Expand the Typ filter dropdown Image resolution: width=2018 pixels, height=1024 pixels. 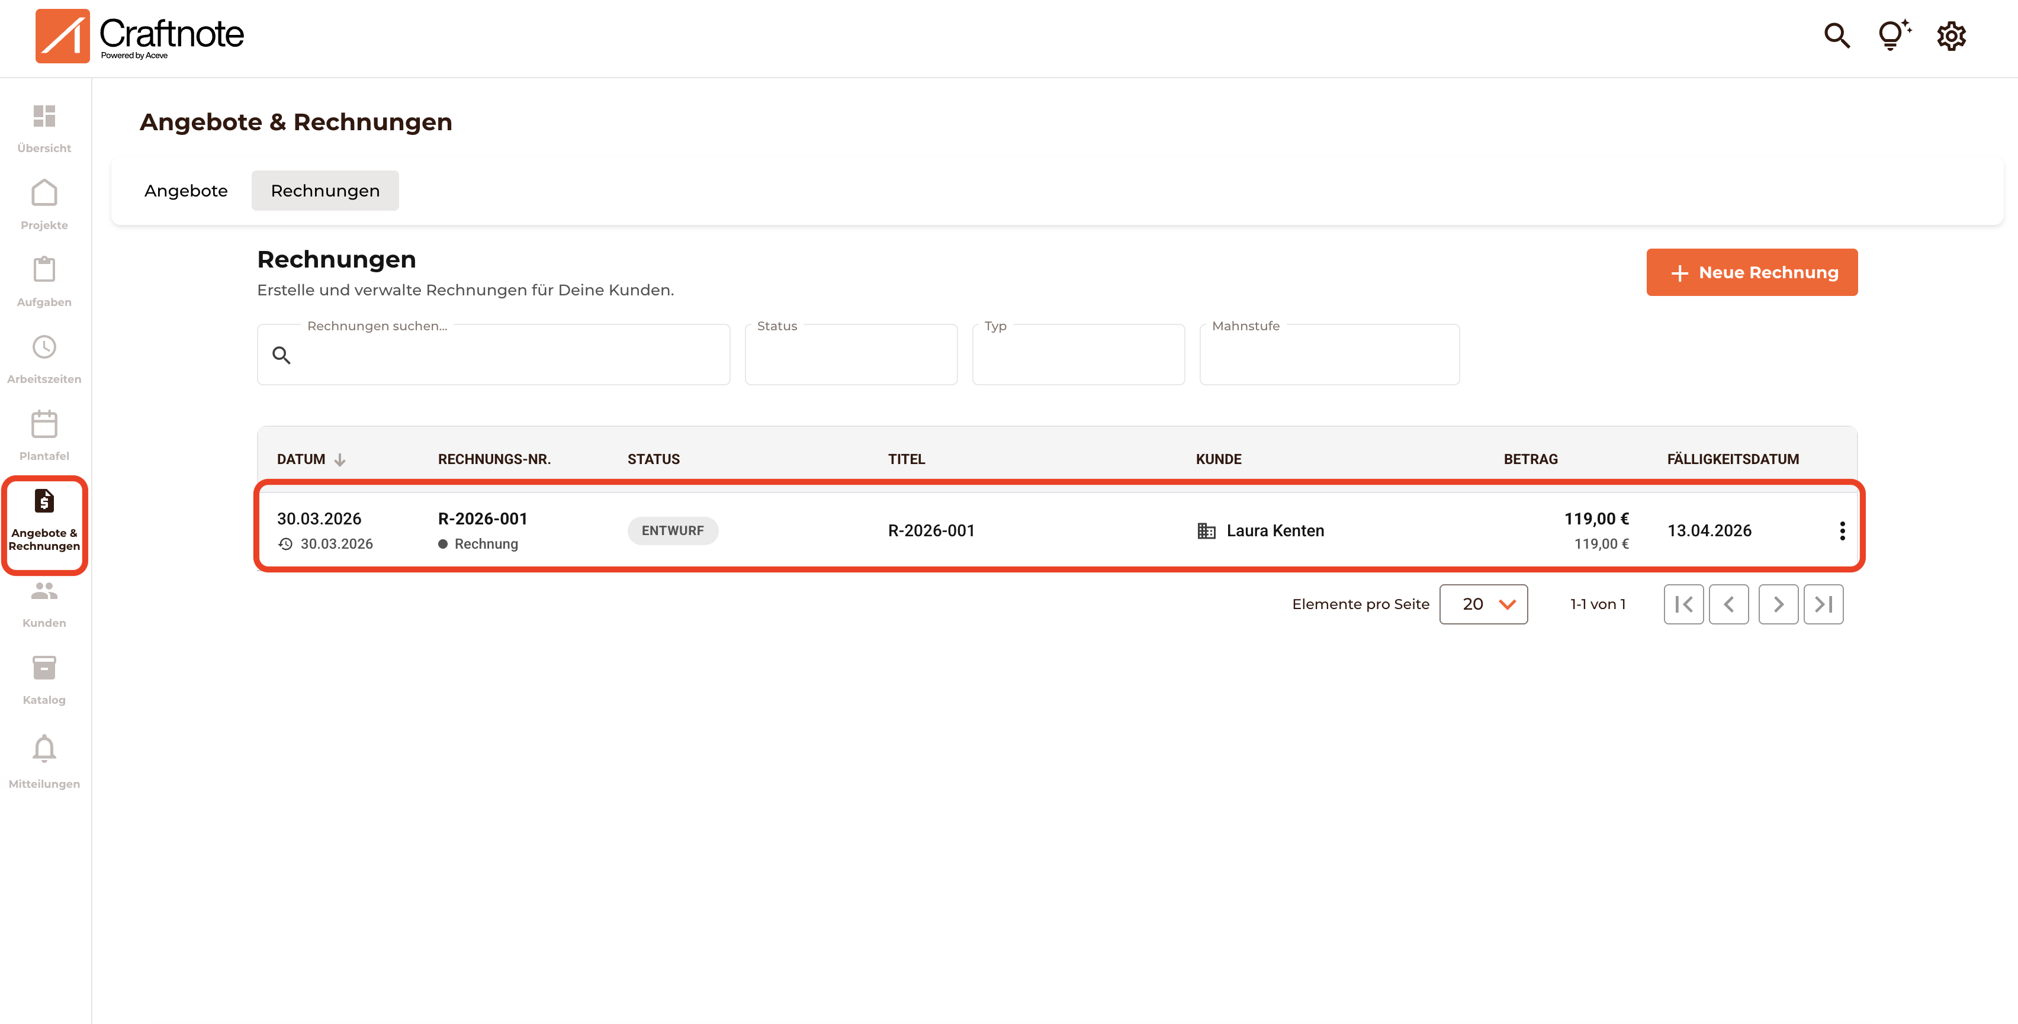(x=1078, y=355)
